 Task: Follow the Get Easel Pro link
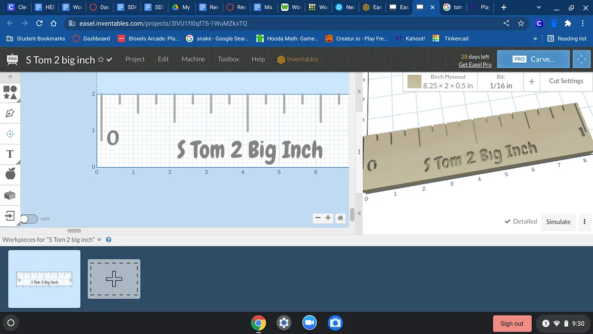pyautogui.click(x=474, y=65)
